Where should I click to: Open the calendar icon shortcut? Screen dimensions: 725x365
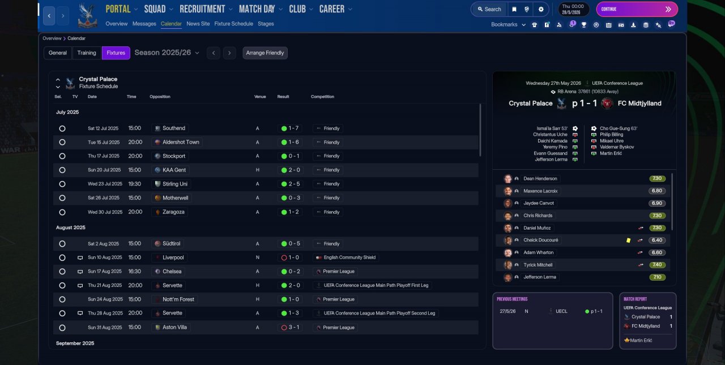[x=608, y=25]
